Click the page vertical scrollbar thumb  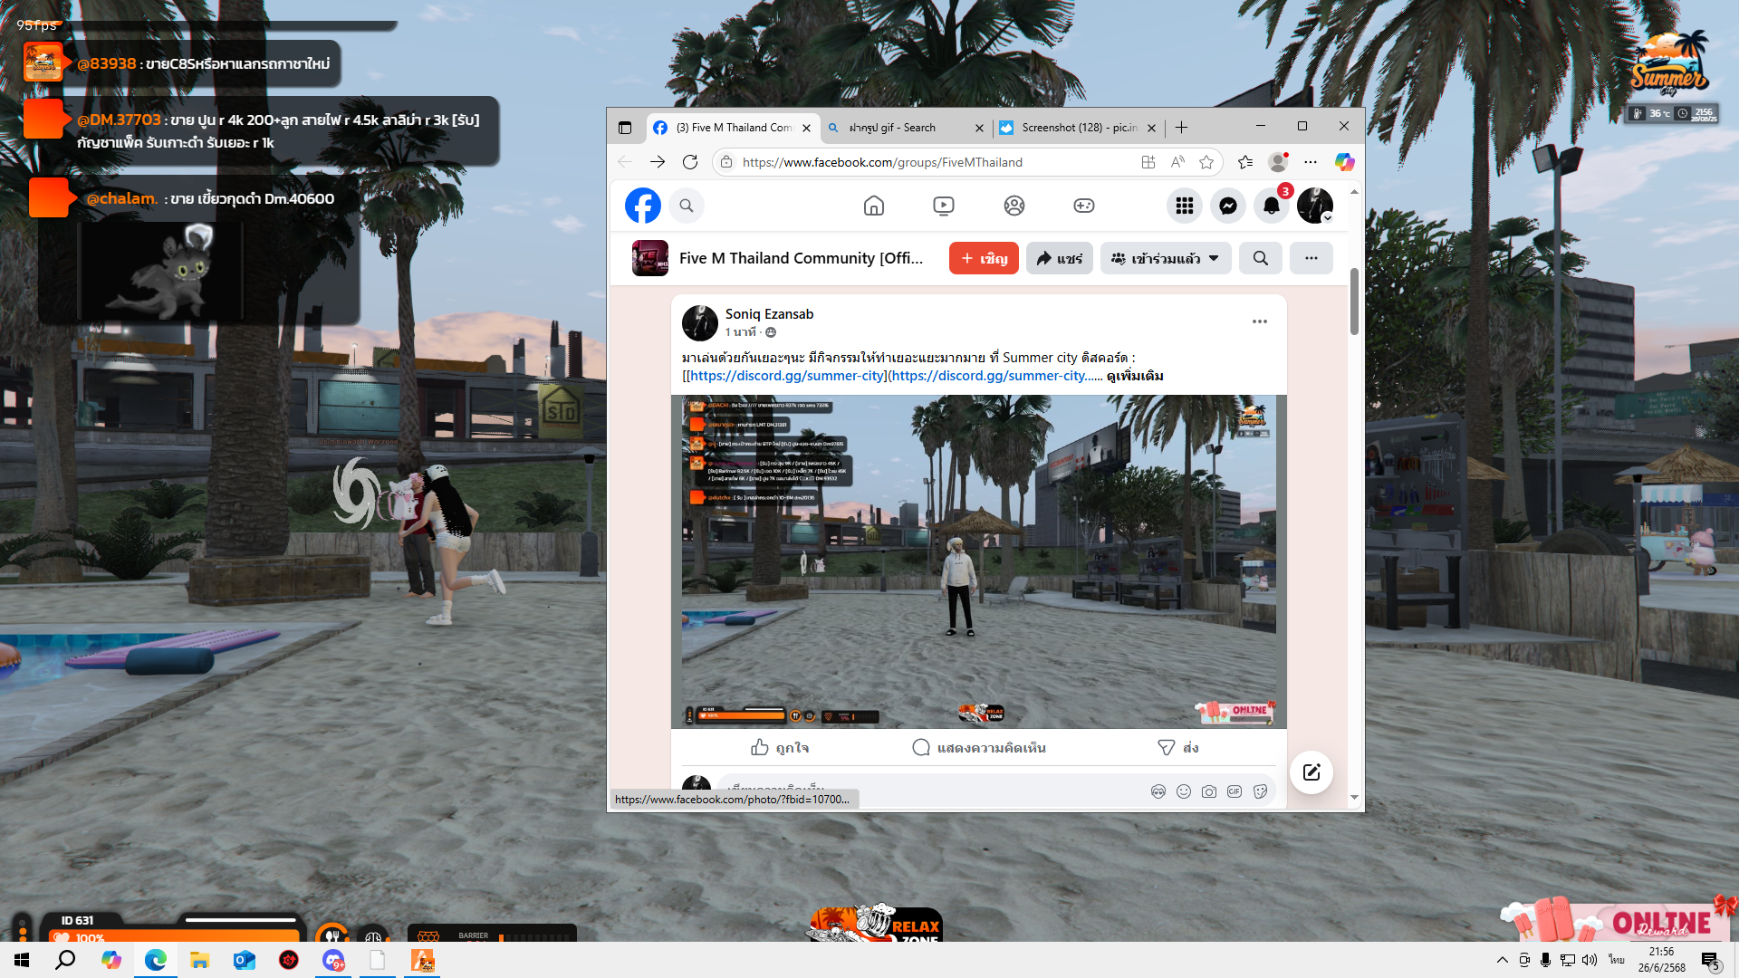[x=1354, y=302]
